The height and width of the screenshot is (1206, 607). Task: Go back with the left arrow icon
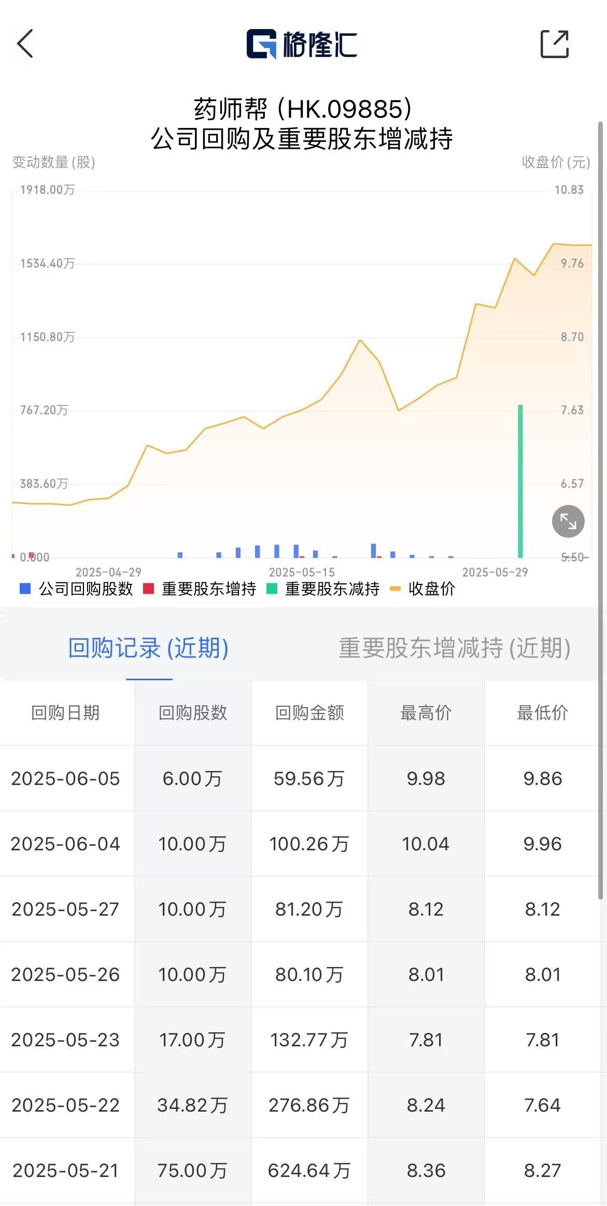pos(25,44)
